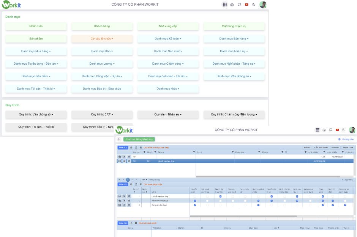The height and width of the screenshot is (237, 357).
Task: Open the Nhân viên category
Action: coord(36,26)
